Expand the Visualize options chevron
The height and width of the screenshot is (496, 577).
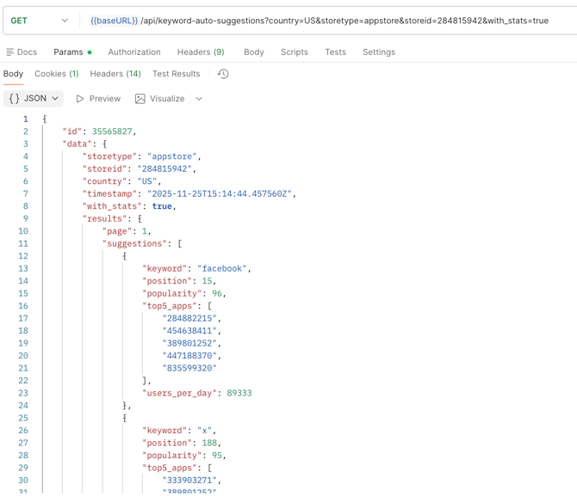[199, 99]
